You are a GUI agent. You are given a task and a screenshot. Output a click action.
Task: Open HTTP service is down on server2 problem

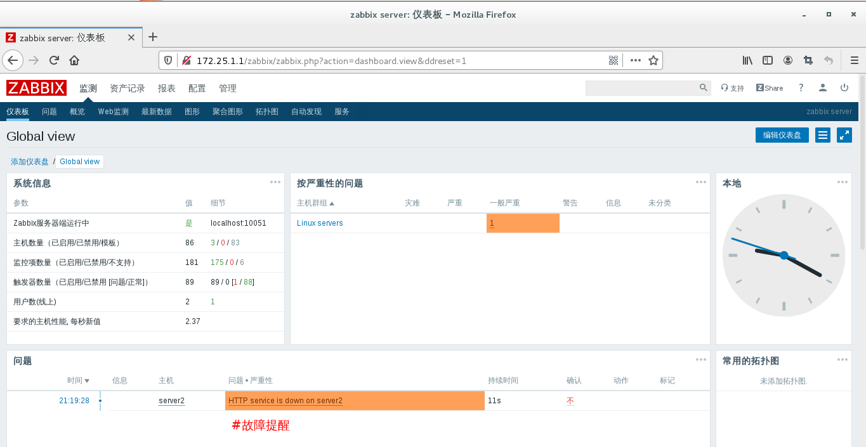click(285, 401)
